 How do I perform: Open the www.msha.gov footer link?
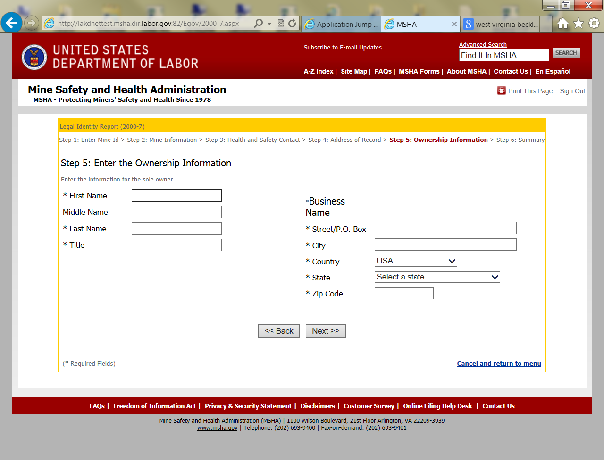(218, 428)
